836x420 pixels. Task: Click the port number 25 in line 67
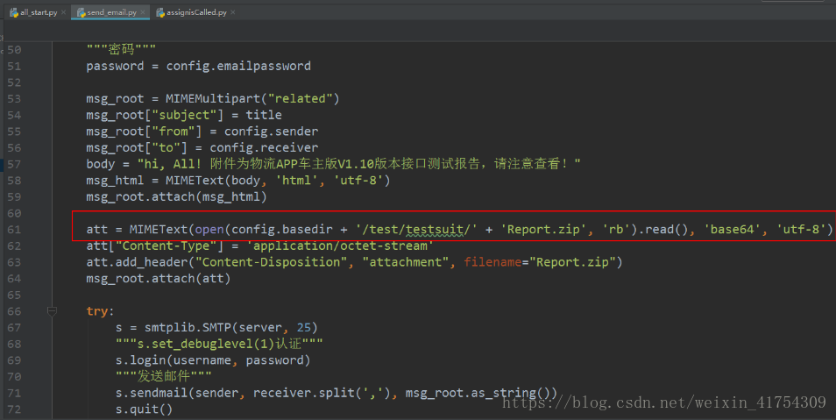(x=304, y=328)
